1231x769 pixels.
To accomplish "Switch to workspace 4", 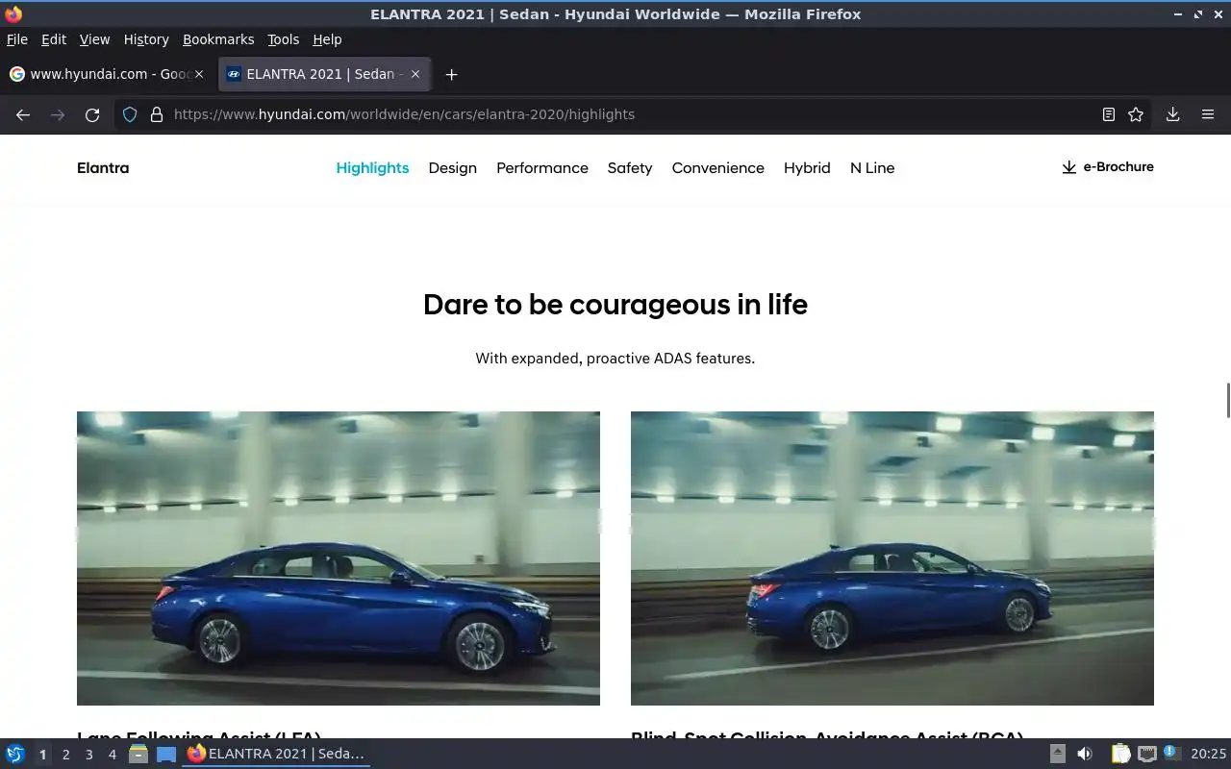I will (112, 755).
